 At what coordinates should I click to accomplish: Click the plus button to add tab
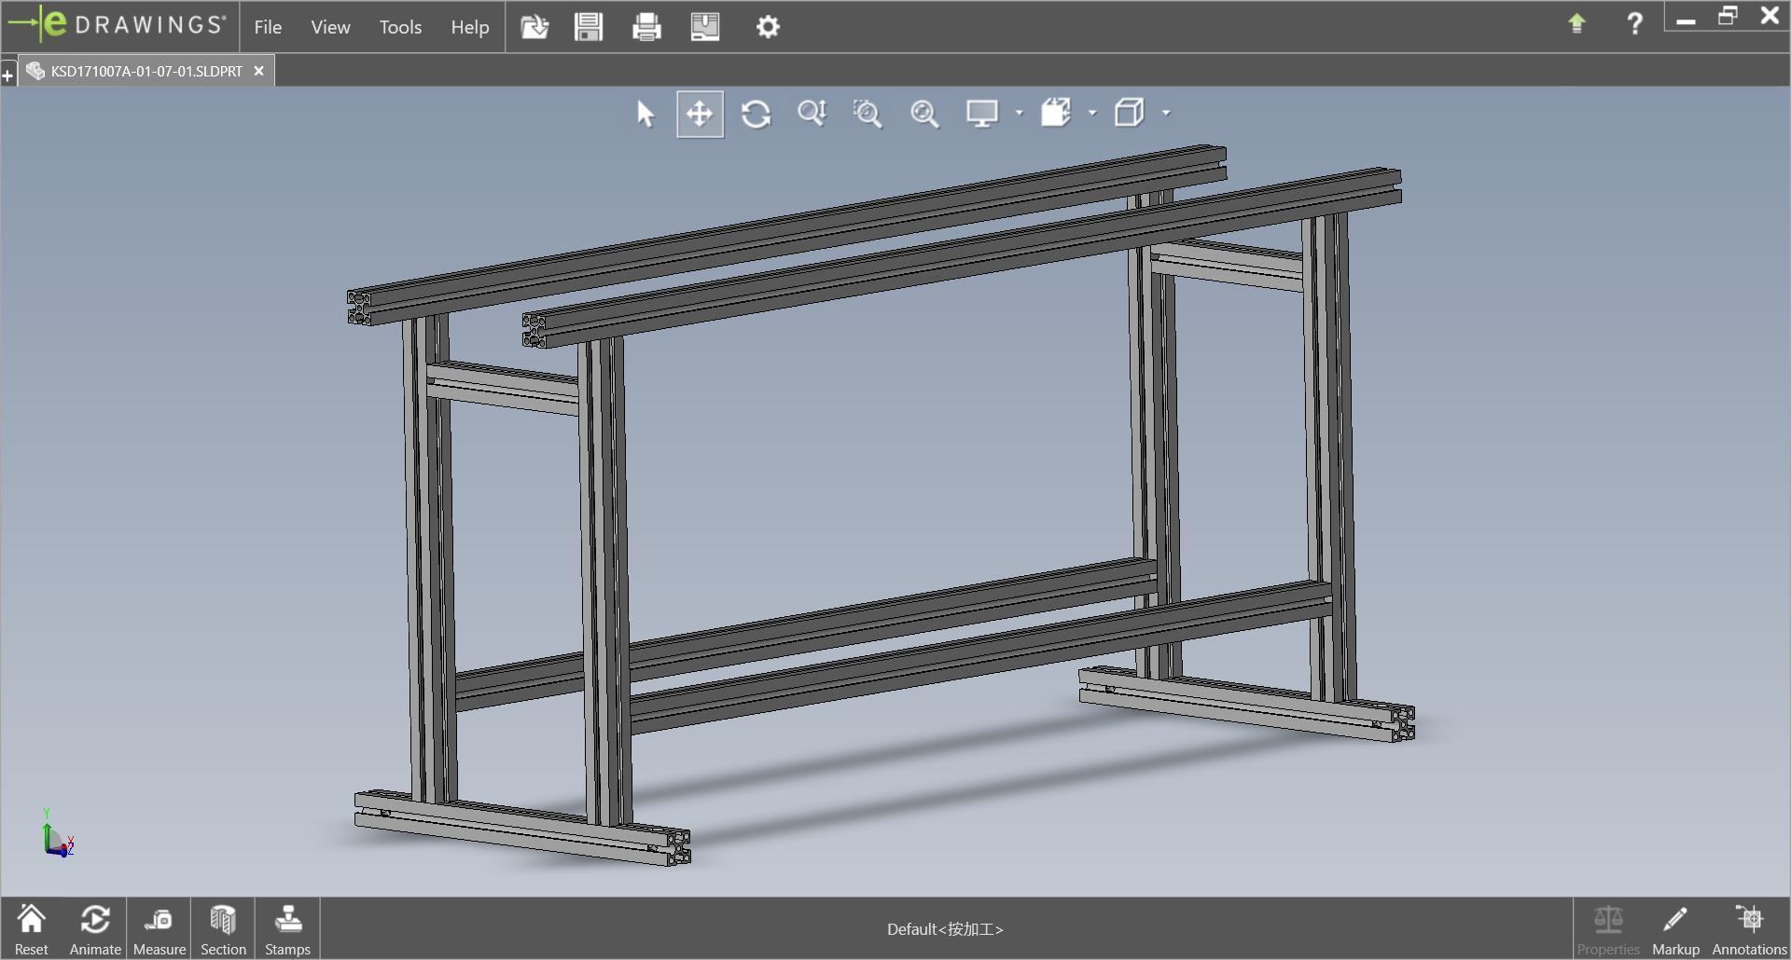[7, 75]
